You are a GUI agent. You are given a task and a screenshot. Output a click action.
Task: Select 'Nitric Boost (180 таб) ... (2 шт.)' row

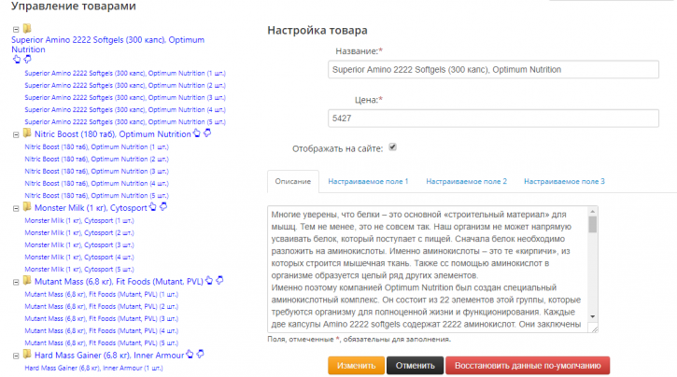click(97, 160)
